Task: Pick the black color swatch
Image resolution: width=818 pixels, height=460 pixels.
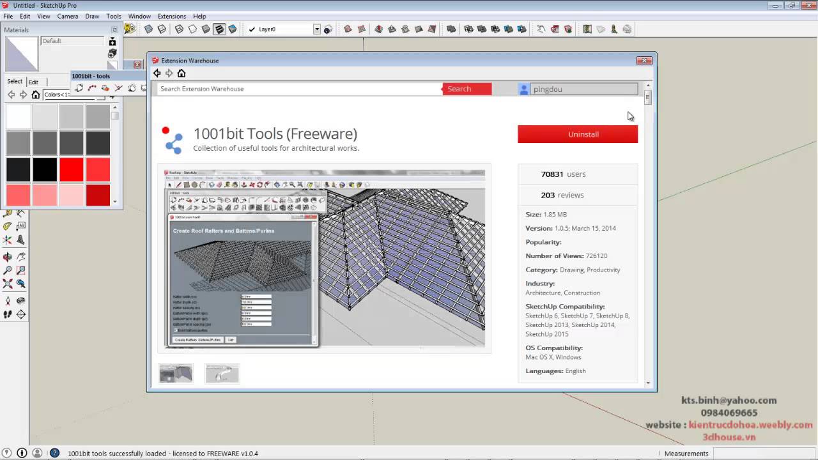Action: [x=45, y=169]
